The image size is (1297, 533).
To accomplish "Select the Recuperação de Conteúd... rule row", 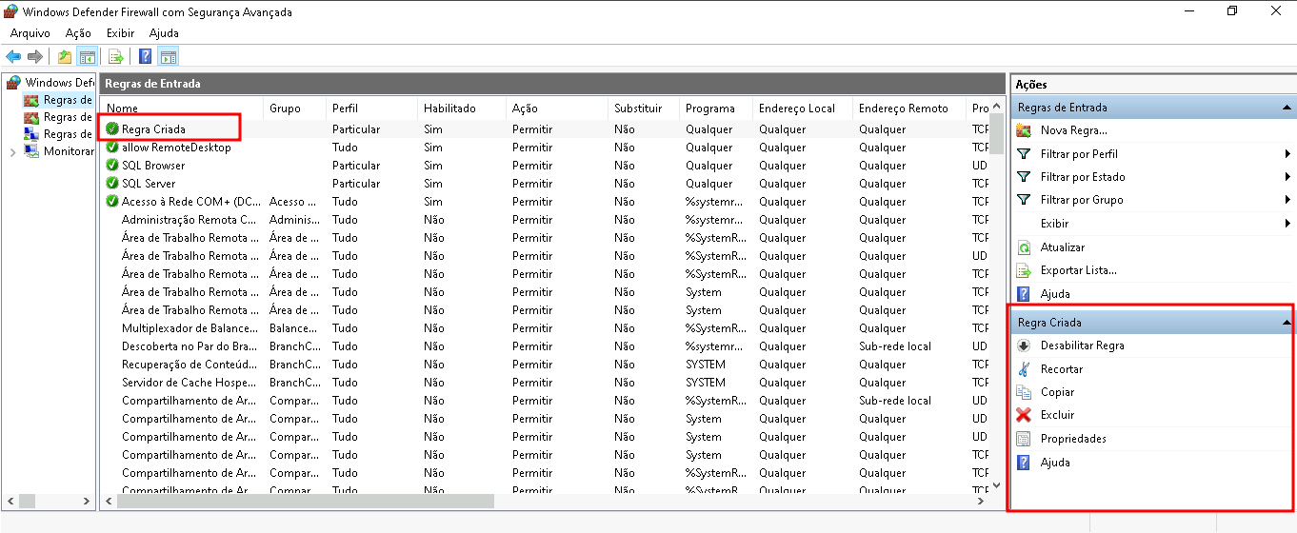I will pos(547,365).
